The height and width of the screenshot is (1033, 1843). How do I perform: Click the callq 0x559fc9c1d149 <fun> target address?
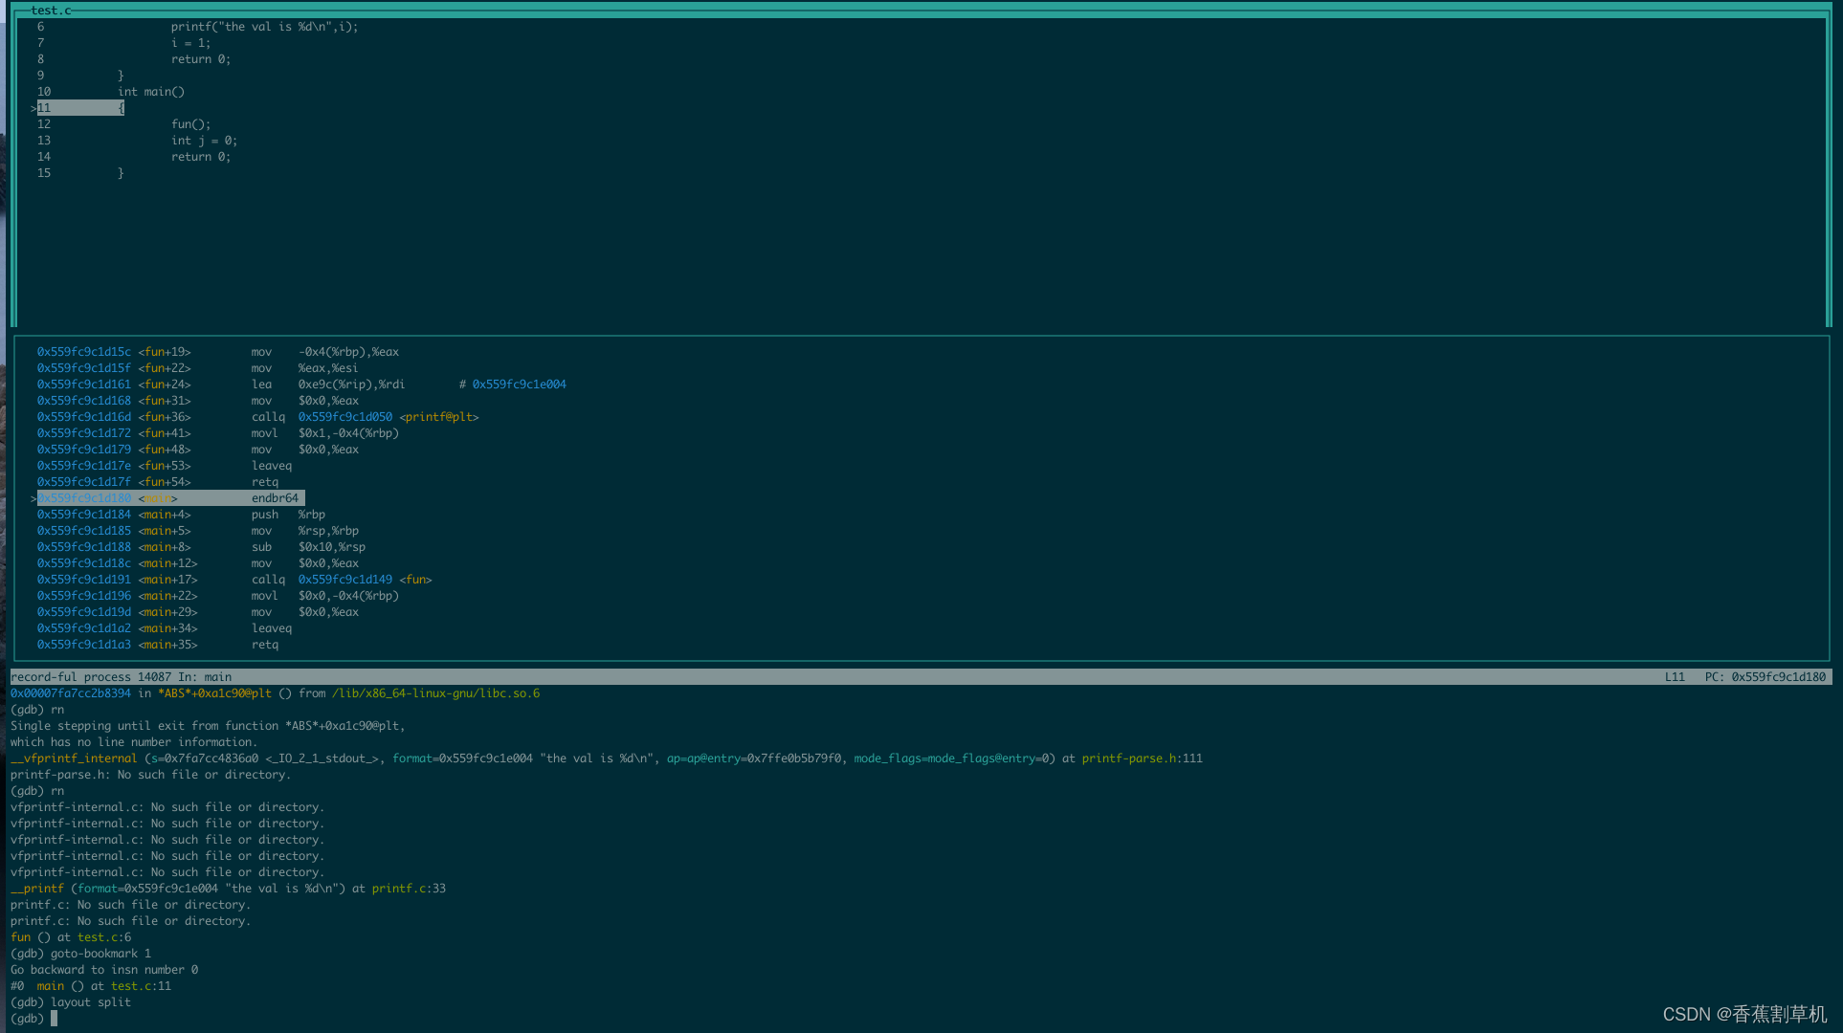pos(344,580)
